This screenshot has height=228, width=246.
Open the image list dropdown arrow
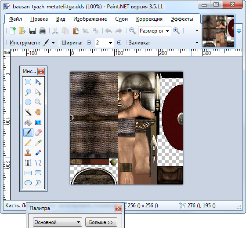(239, 31)
